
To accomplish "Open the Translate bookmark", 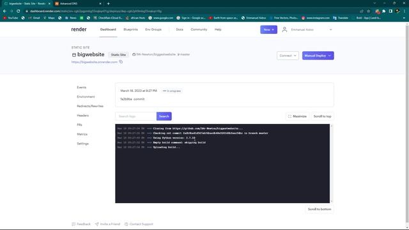I will (x=341, y=18).
